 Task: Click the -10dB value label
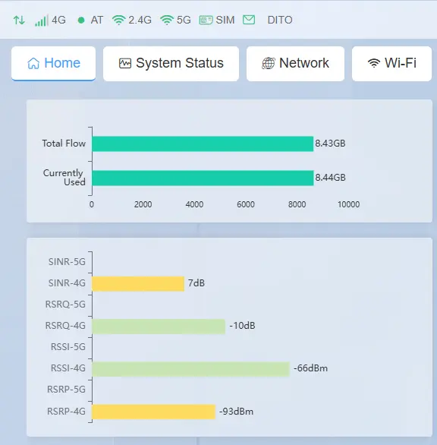coord(242,326)
